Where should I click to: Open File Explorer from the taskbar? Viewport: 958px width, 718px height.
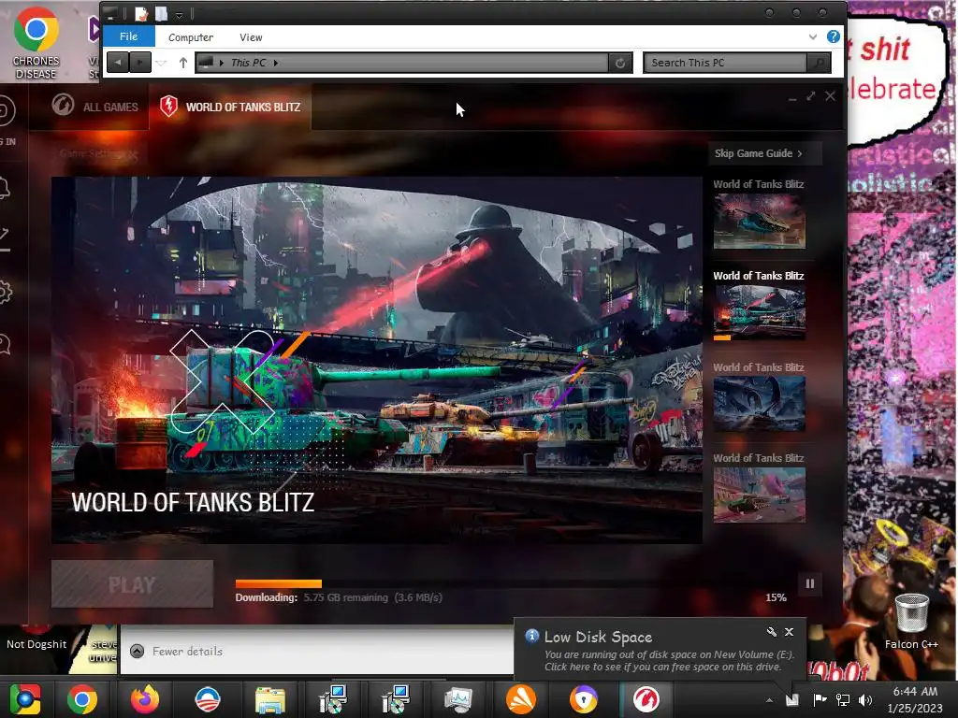tap(270, 700)
